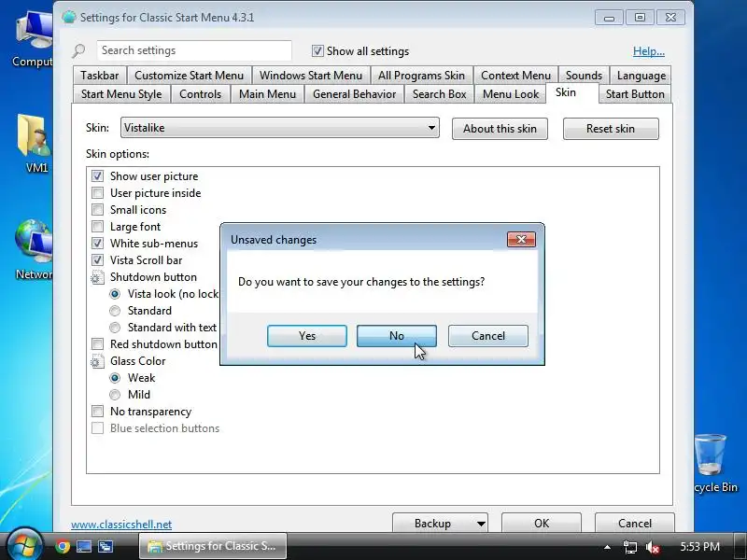Image resolution: width=747 pixels, height=560 pixels.
Task: Click the Classic Start Menu title icon
Action: (68, 17)
